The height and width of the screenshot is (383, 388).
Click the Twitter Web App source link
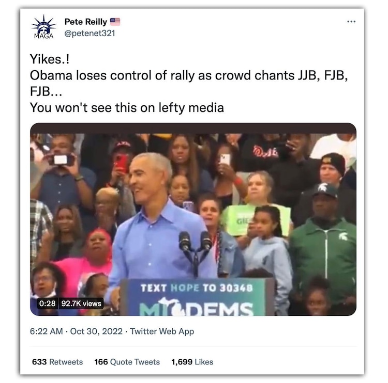coord(162,331)
